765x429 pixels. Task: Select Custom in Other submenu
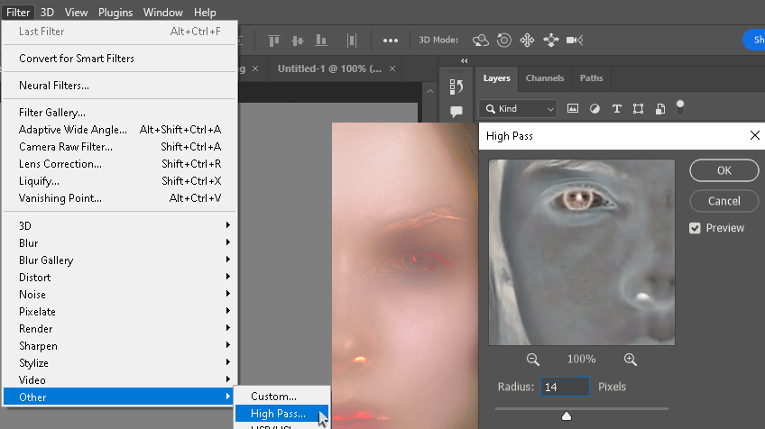click(282, 396)
